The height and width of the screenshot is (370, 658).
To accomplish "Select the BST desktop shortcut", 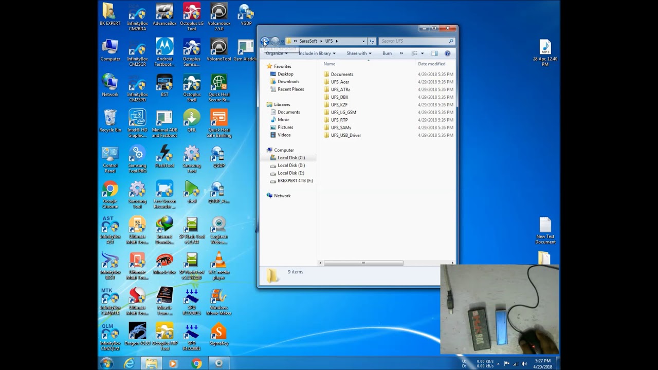I will point(164,85).
